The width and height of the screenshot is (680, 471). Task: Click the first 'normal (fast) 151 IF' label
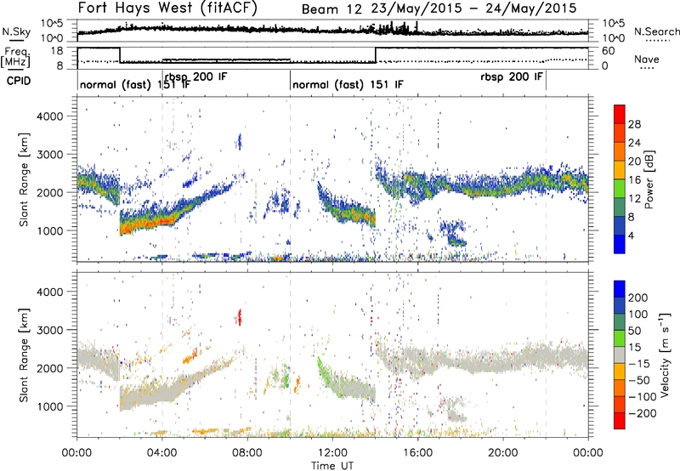pos(135,84)
